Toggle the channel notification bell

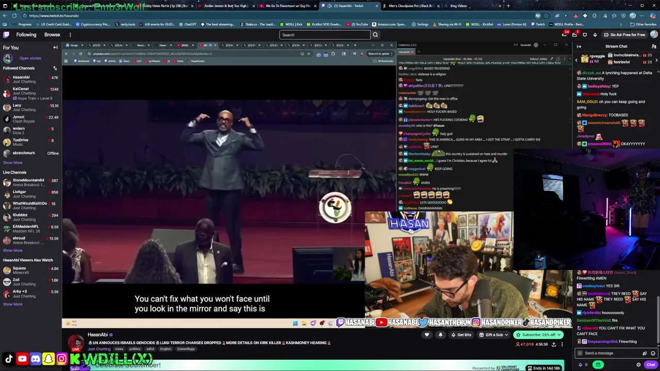point(440,335)
